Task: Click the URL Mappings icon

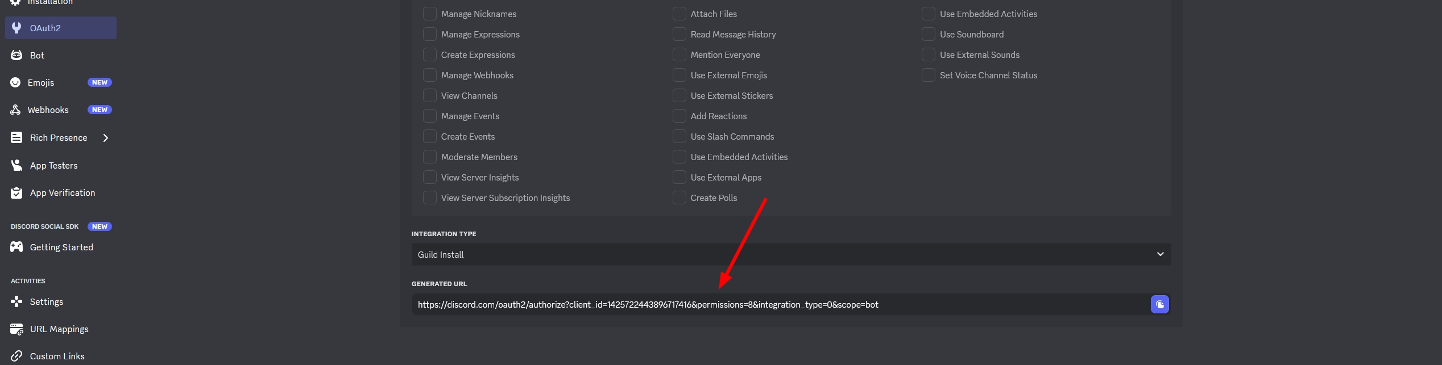Action: (16, 329)
